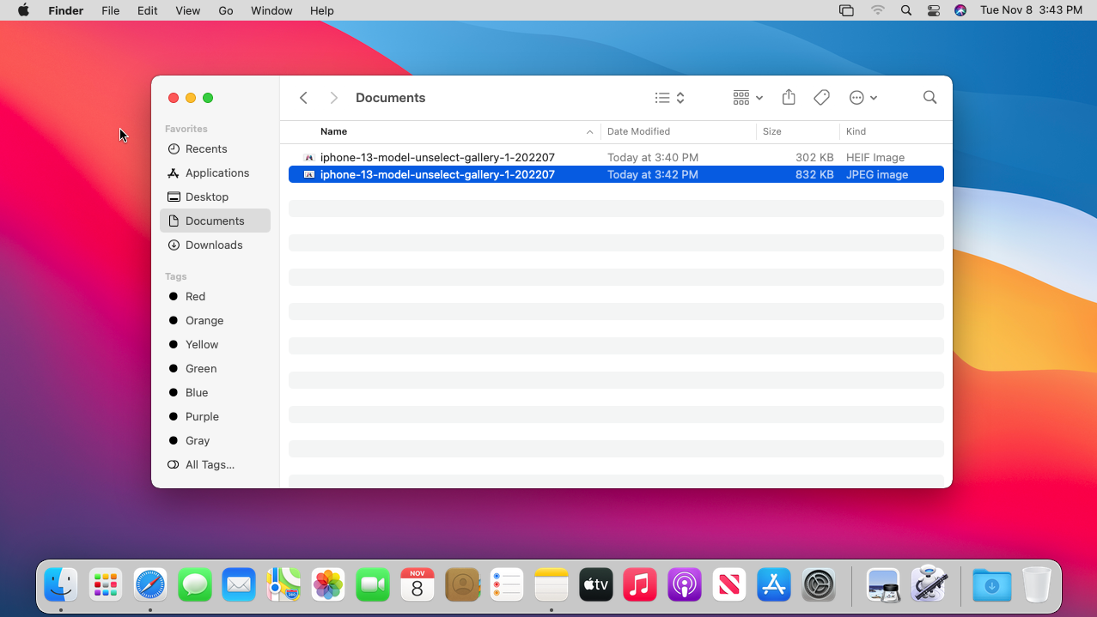This screenshot has width=1097, height=617.
Task: Open Music from the Dock
Action: 640,585
